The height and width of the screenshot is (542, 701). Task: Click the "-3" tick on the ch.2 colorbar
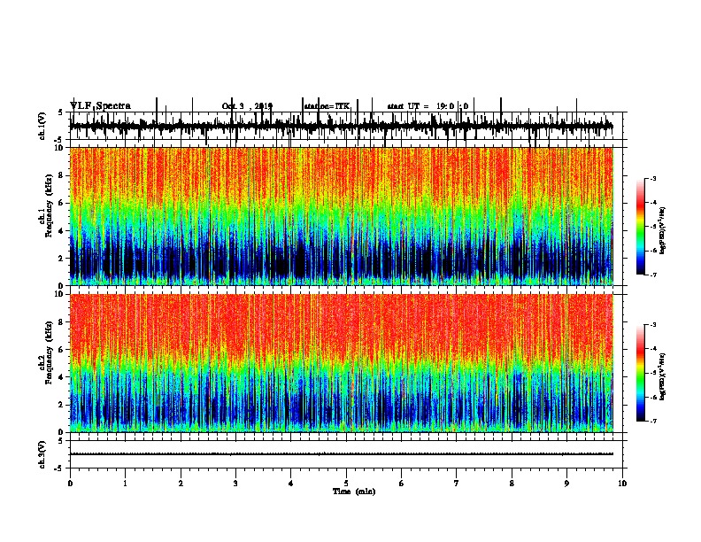[652, 325]
